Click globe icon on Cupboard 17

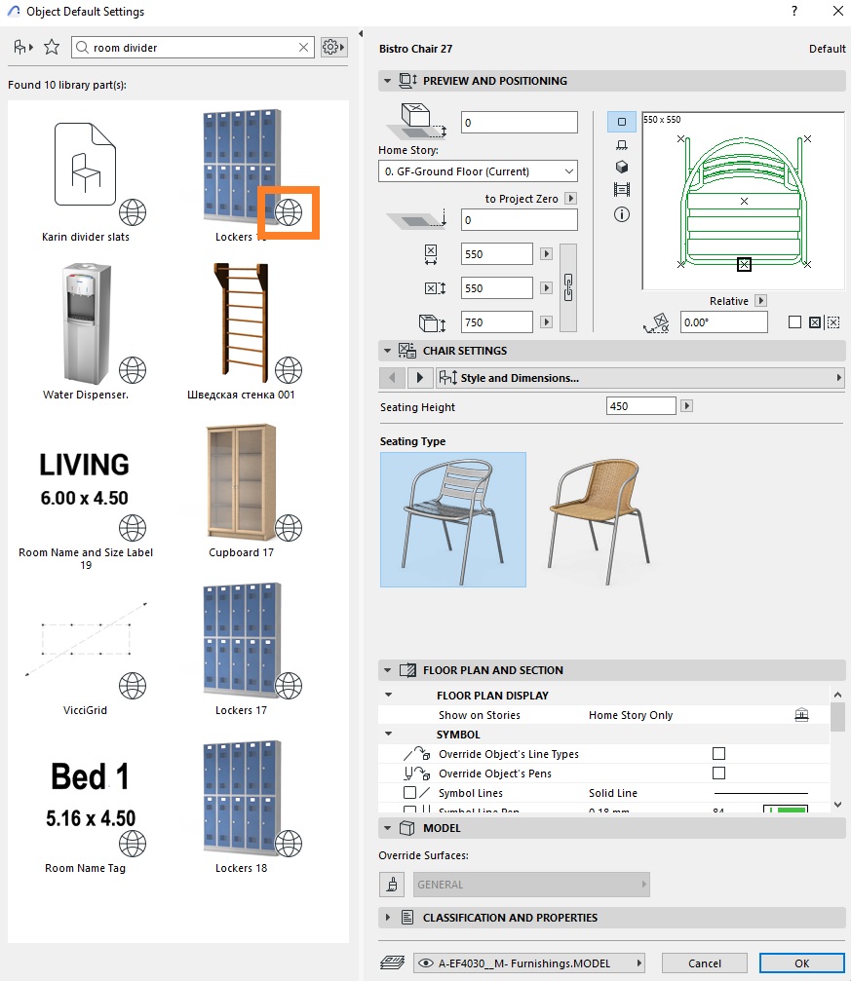pyautogui.click(x=289, y=528)
